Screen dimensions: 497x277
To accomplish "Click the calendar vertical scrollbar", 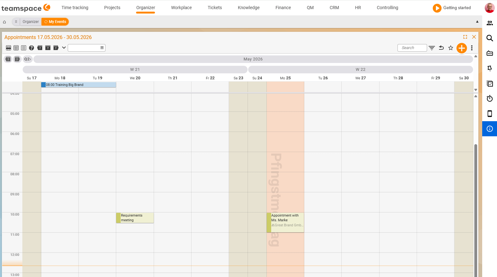I will [x=476, y=210].
